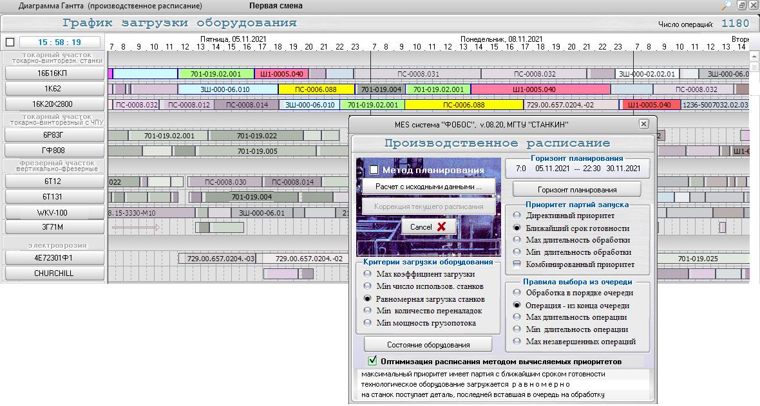Toggle the checkbox beside the 15:58:19 clock
Viewport: 760px width, 406px height.
[10, 42]
